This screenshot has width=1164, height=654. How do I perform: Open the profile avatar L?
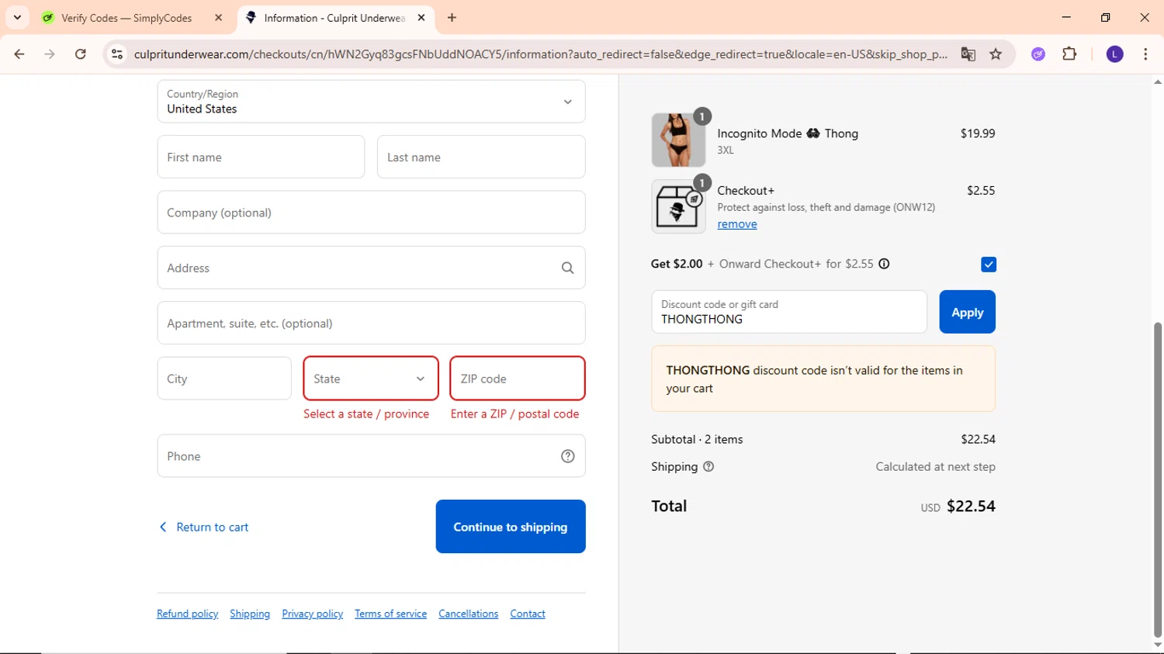[x=1114, y=54]
